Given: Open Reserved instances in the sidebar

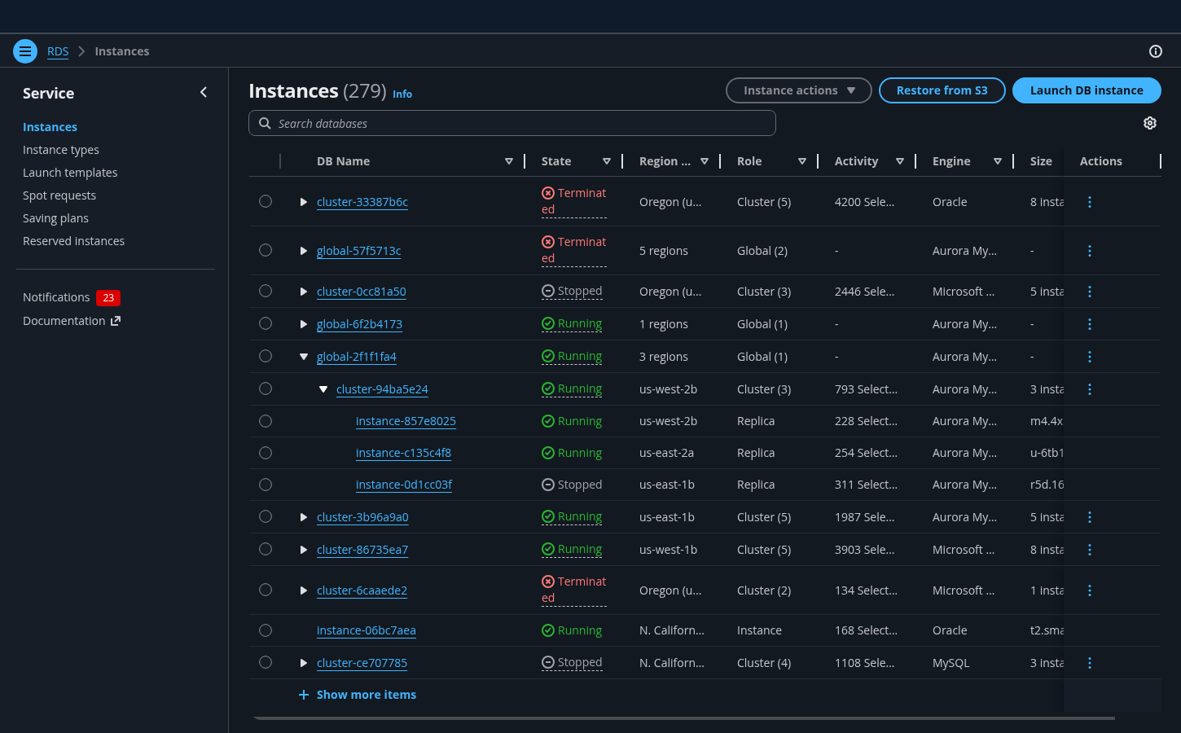Looking at the screenshot, I should coord(73,241).
